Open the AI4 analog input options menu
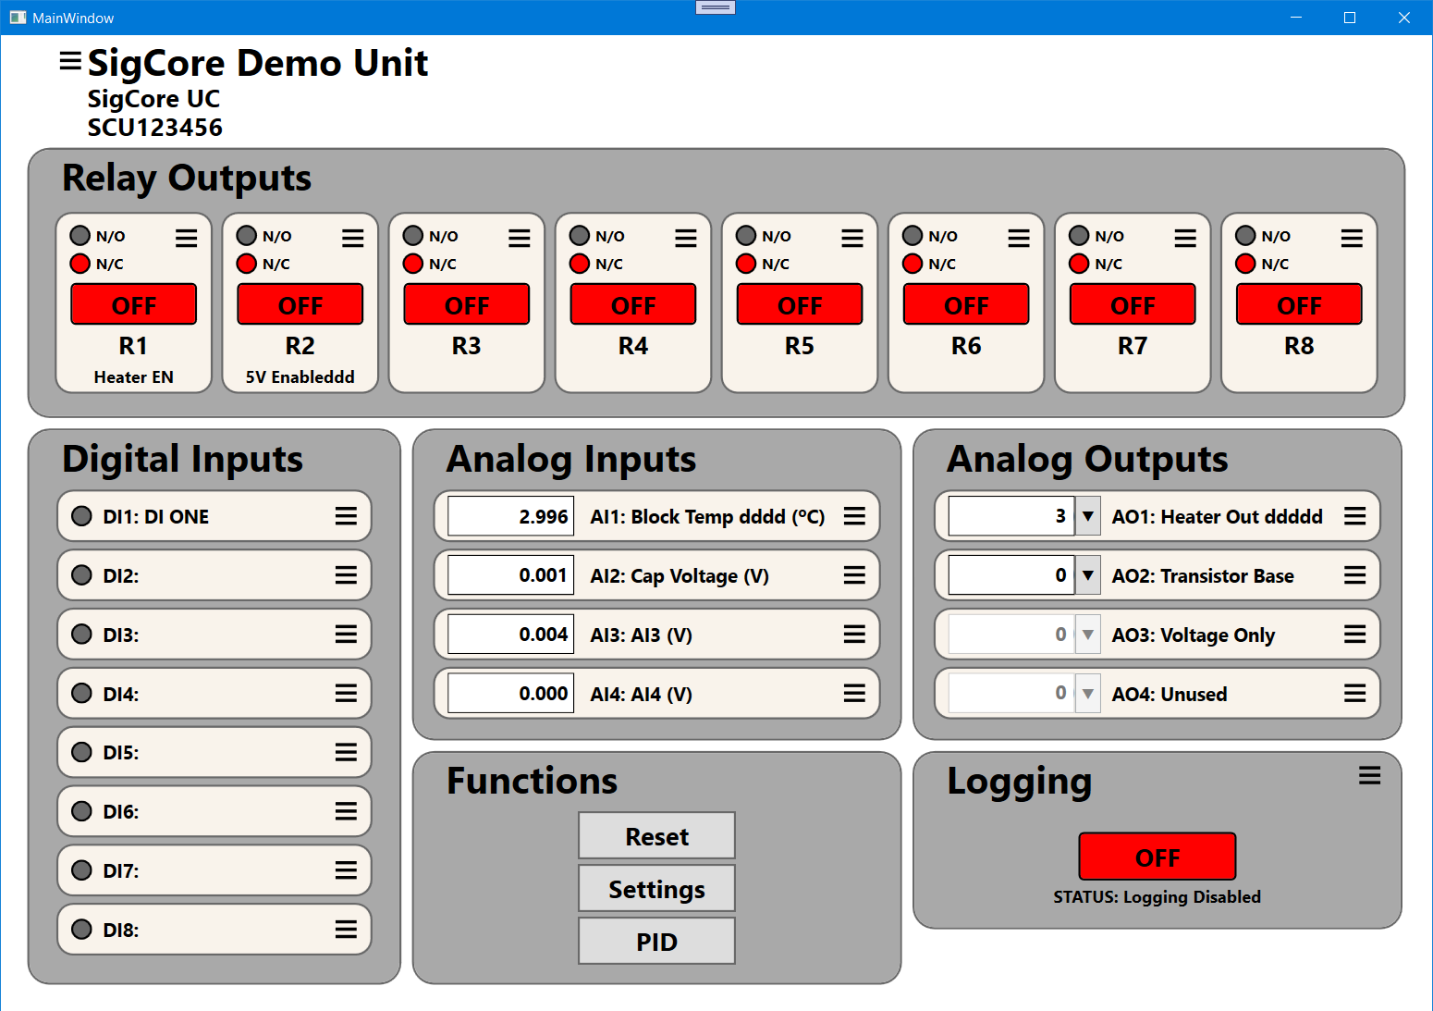The height and width of the screenshot is (1011, 1433). click(x=854, y=694)
